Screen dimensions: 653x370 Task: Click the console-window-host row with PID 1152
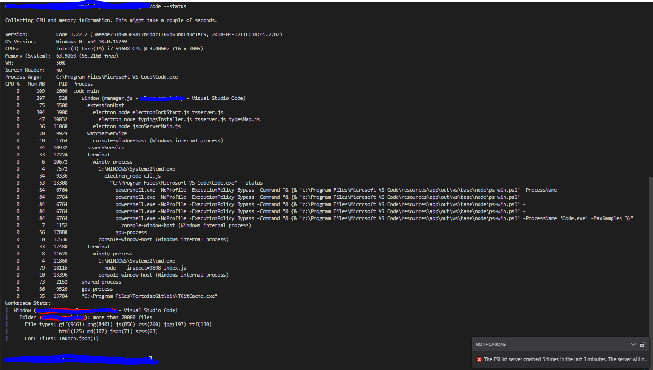point(133,226)
